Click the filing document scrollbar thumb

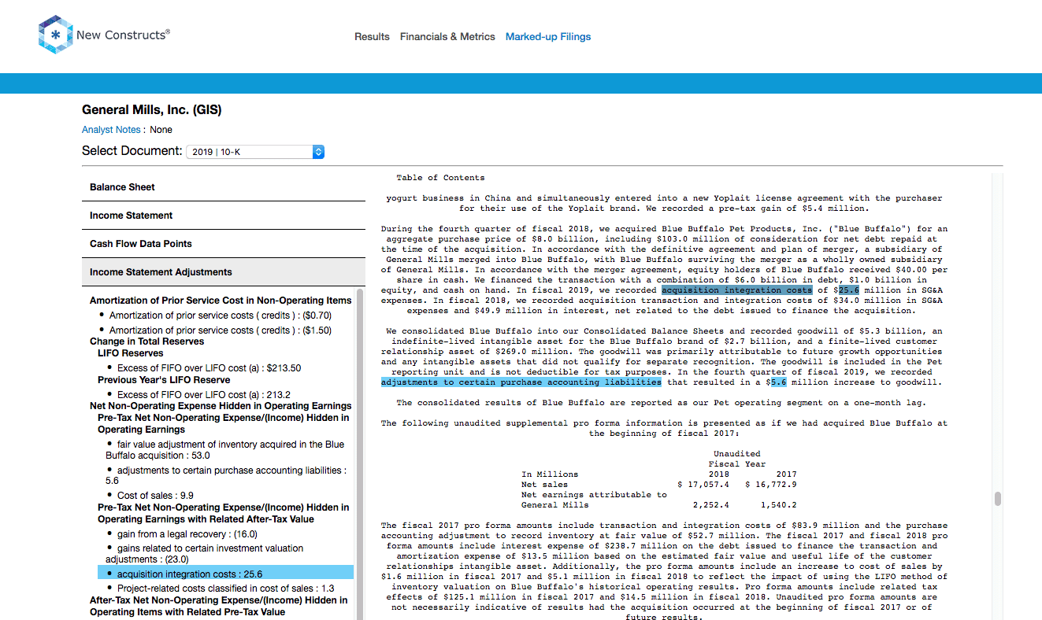(997, 499)
